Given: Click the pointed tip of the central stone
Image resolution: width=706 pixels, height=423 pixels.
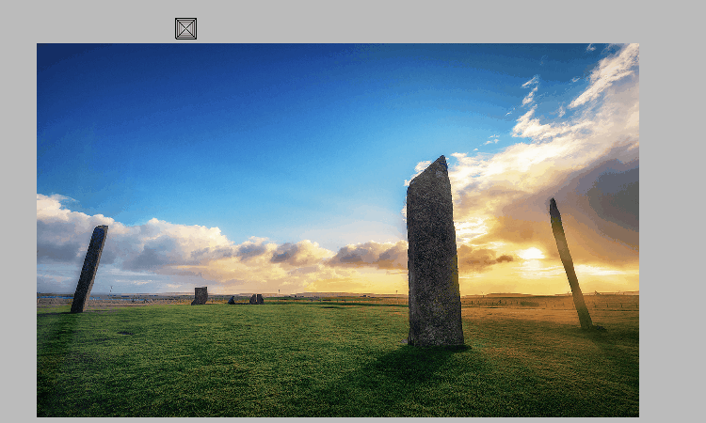Looking at the screenshot, I should [441, 160].
